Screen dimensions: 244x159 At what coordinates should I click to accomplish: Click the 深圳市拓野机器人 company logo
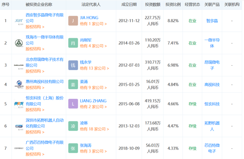(x=19, y=126)
